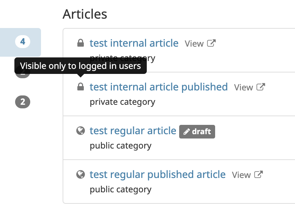Click external link icon for regular published article
This screenshot has height=216, width=295.
[x=258, y=174]
